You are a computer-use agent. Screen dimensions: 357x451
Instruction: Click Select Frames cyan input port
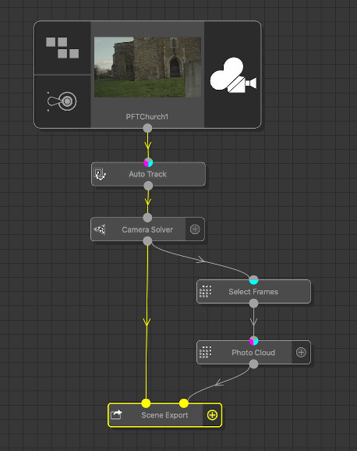253,280
